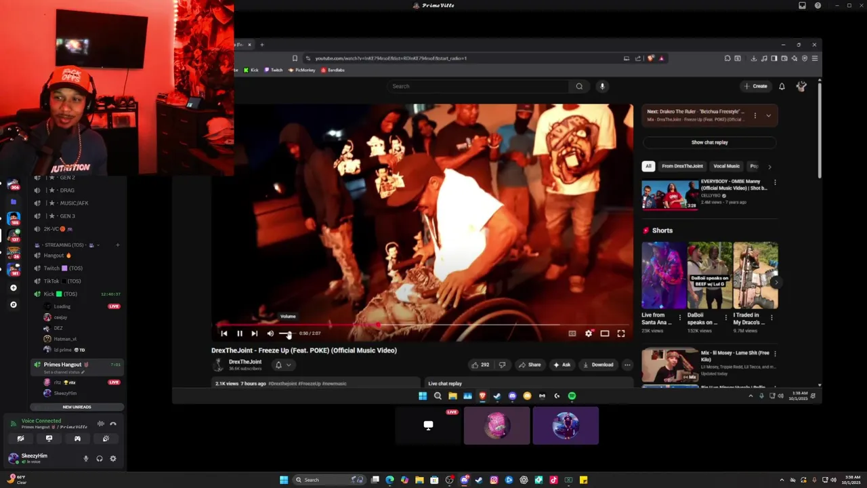
Task: Click the YouTube search field
Action: pyautogui.click(x=478, y=86)
